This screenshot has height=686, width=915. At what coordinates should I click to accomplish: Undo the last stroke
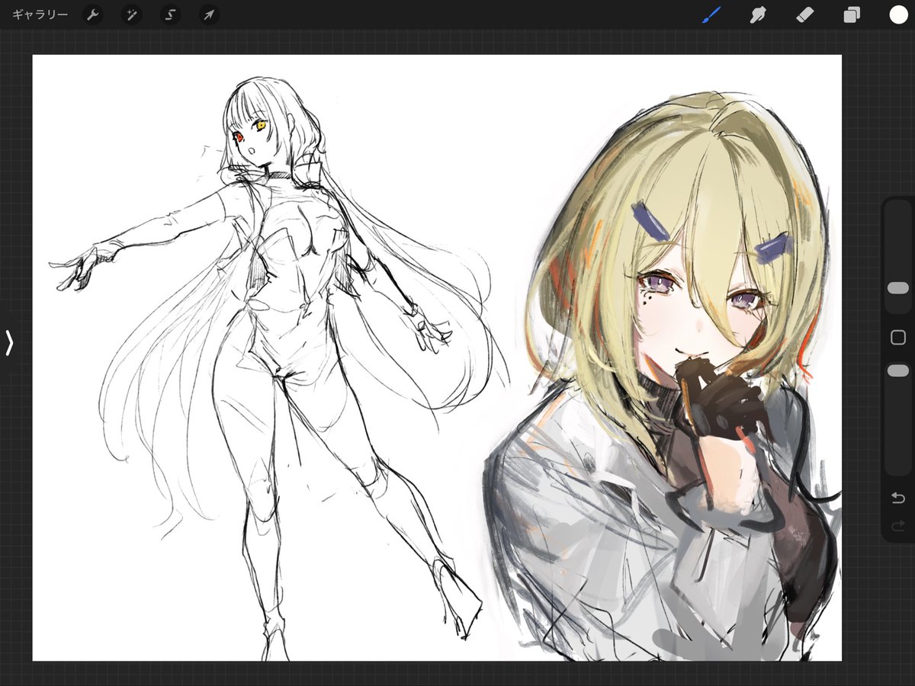coord(898,498)
